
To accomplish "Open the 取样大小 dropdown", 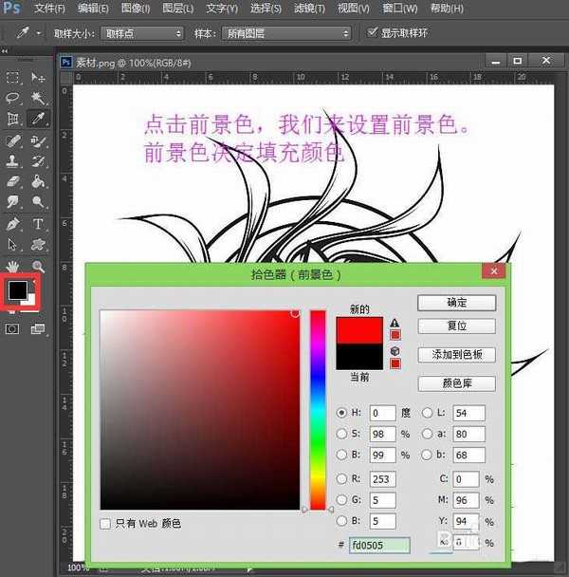I will 140,33.
